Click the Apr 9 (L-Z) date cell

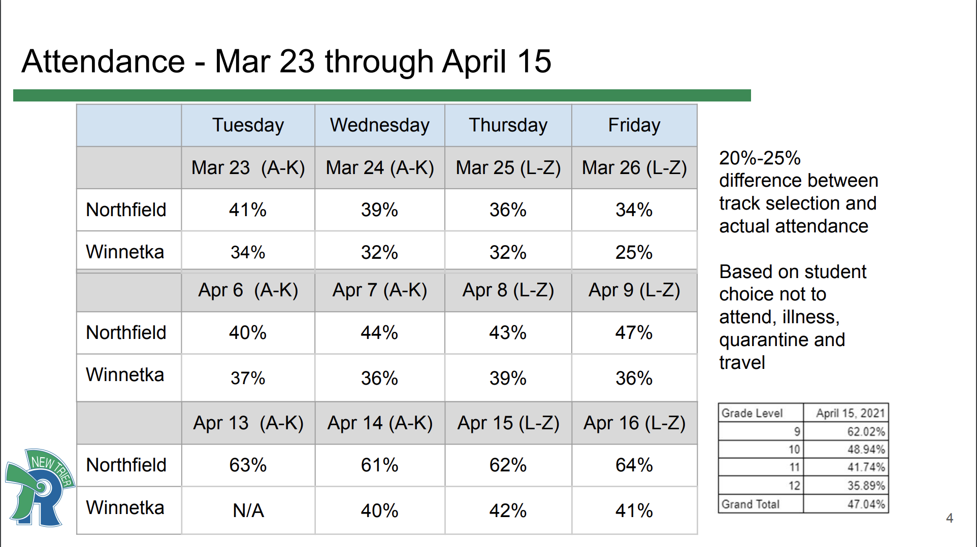pyautogui.click(x=634, y=291)
